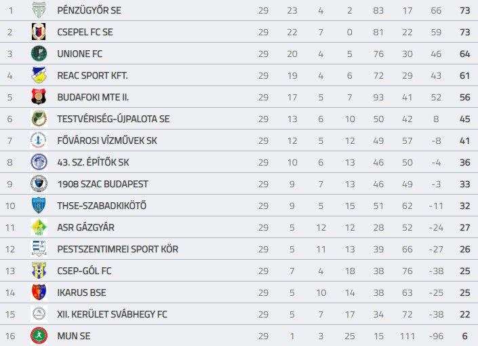Viewport: 478px width, 346px height.
Task: Click the 1908 SZAC Budapest club crest
Action: 39,184
